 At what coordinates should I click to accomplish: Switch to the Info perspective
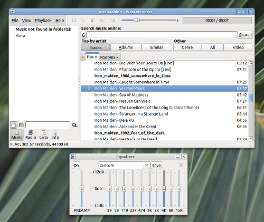pos(55,135)
